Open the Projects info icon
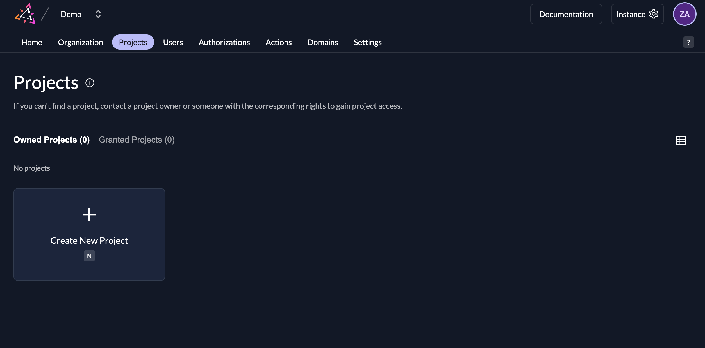This screenshot has height=348, width=705. pyautogui.click(x=90, y=83)
